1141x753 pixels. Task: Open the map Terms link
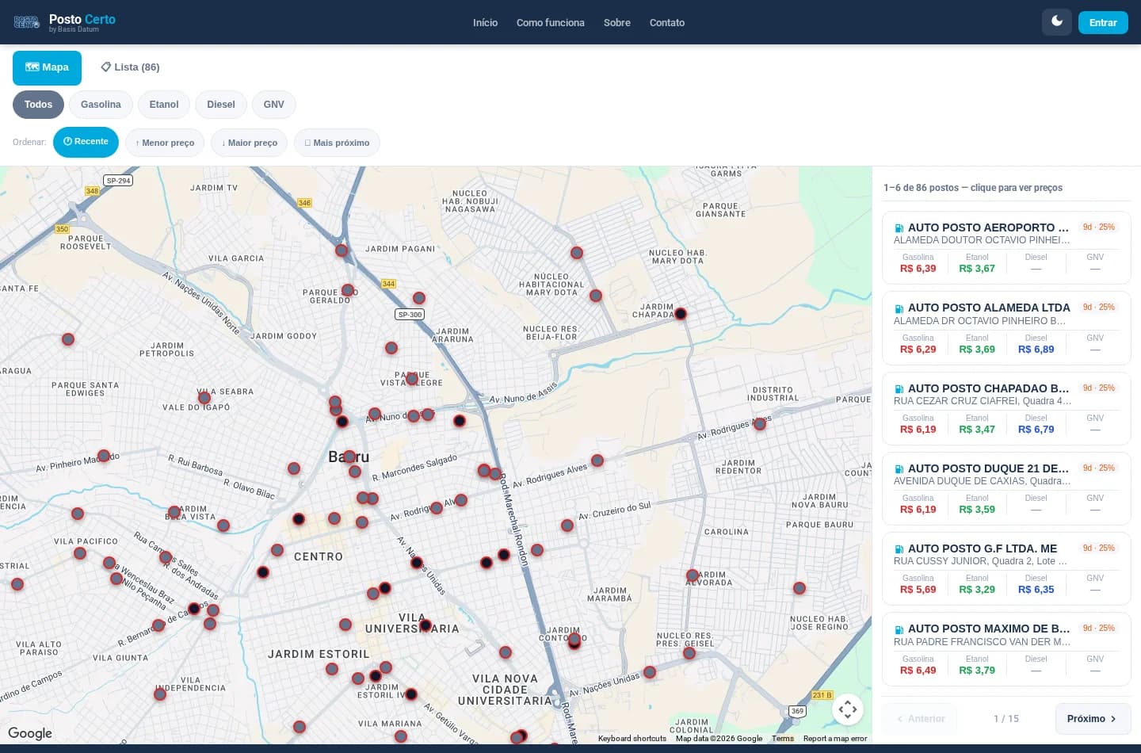(x=783, y=739)
